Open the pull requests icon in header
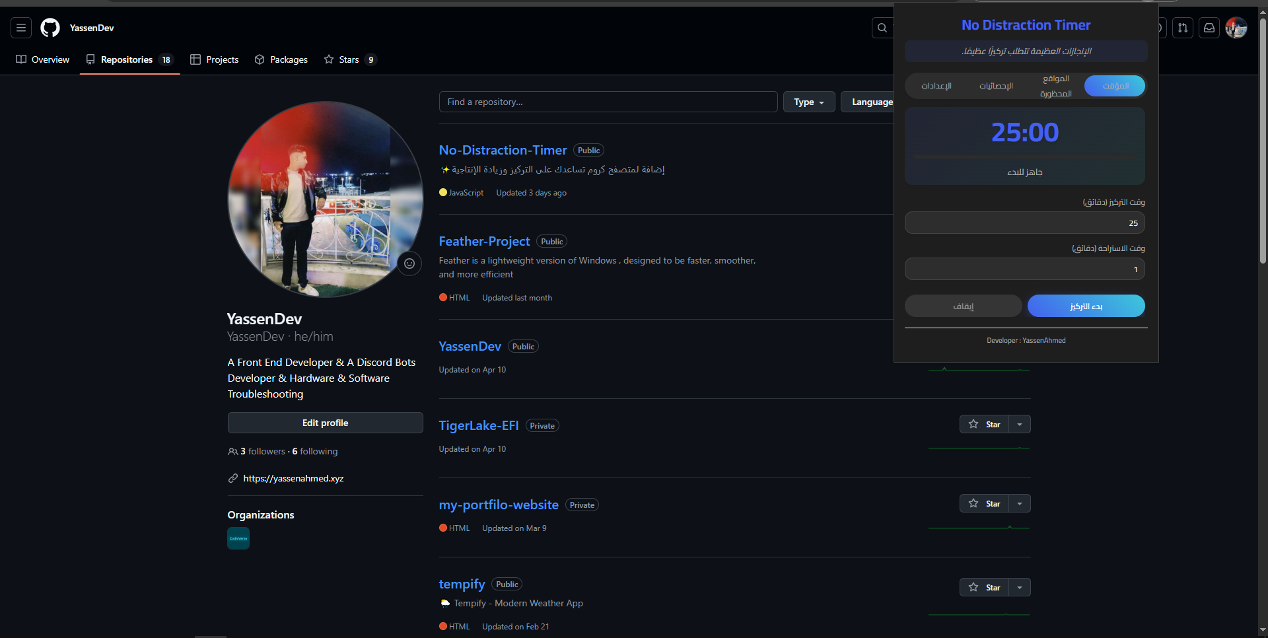 pos(1183,28)
